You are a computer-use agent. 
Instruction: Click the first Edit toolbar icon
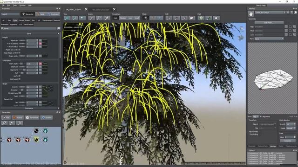169,18
